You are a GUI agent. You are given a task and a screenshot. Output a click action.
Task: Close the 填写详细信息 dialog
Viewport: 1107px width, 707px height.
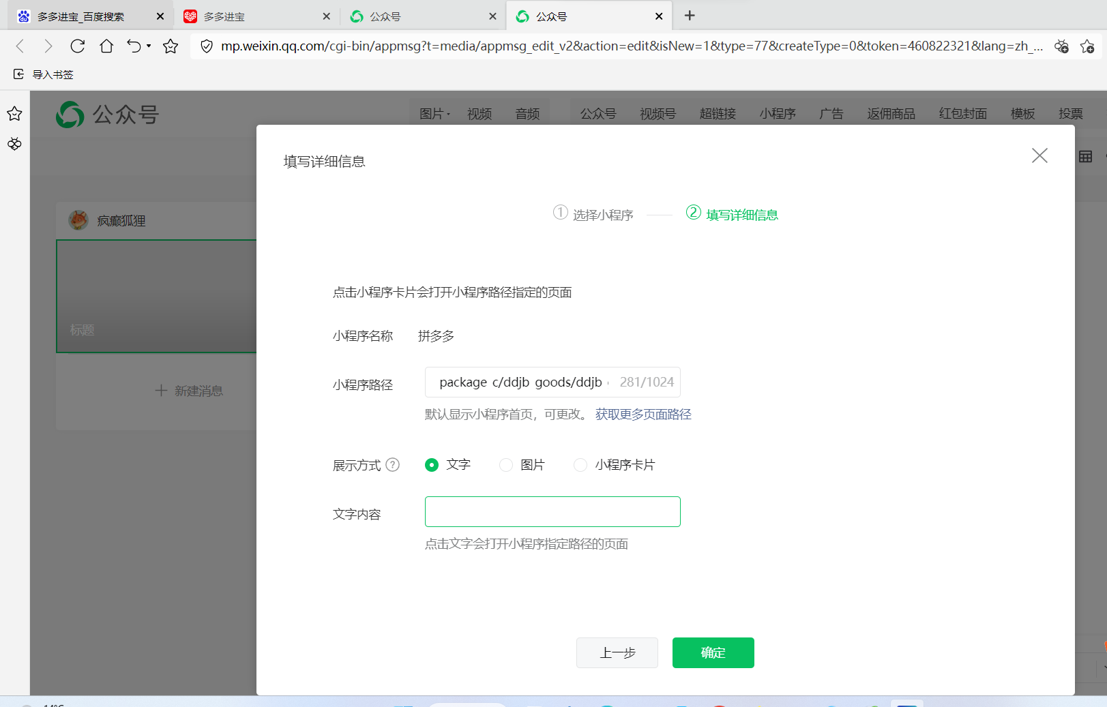tap(1039, 155)
